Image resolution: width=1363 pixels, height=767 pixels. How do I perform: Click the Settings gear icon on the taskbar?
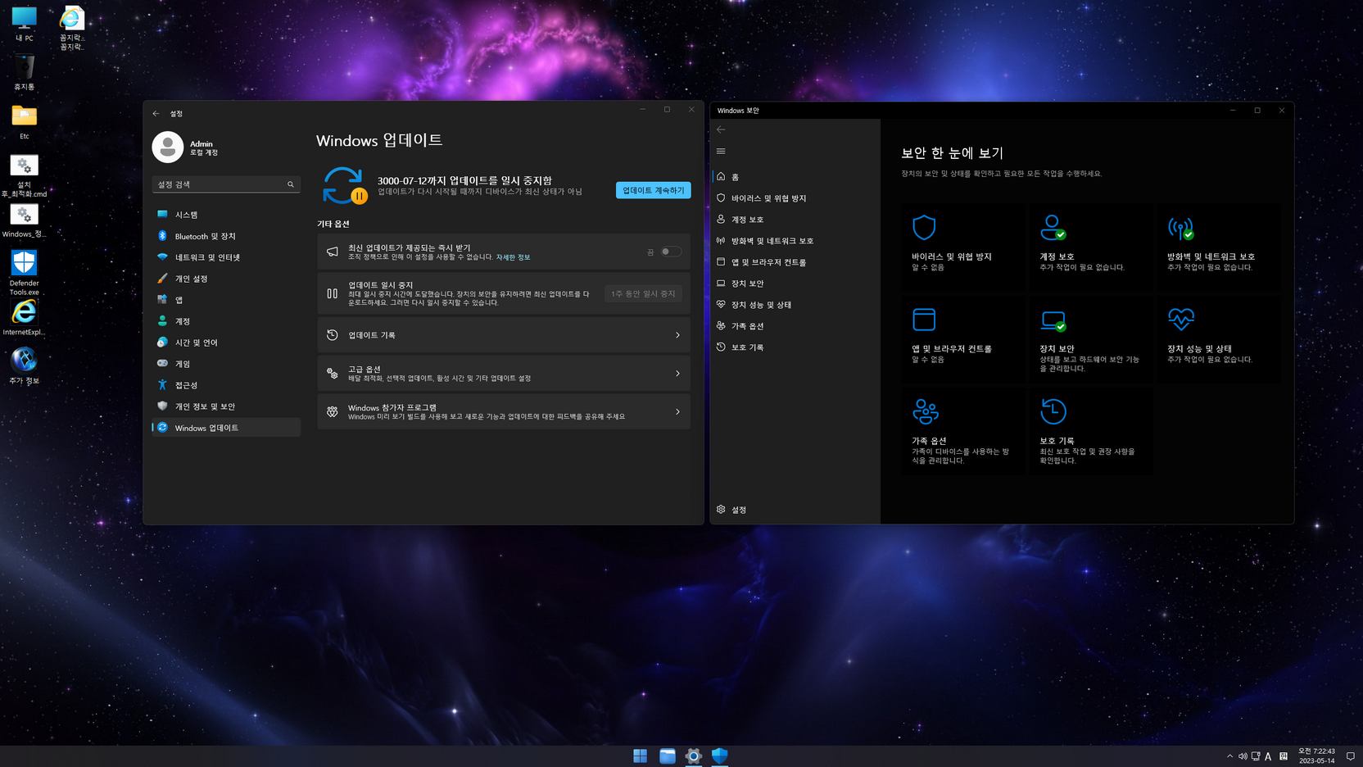[x=694, y=756]
